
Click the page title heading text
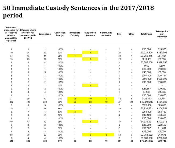click(x=78, y=12)
